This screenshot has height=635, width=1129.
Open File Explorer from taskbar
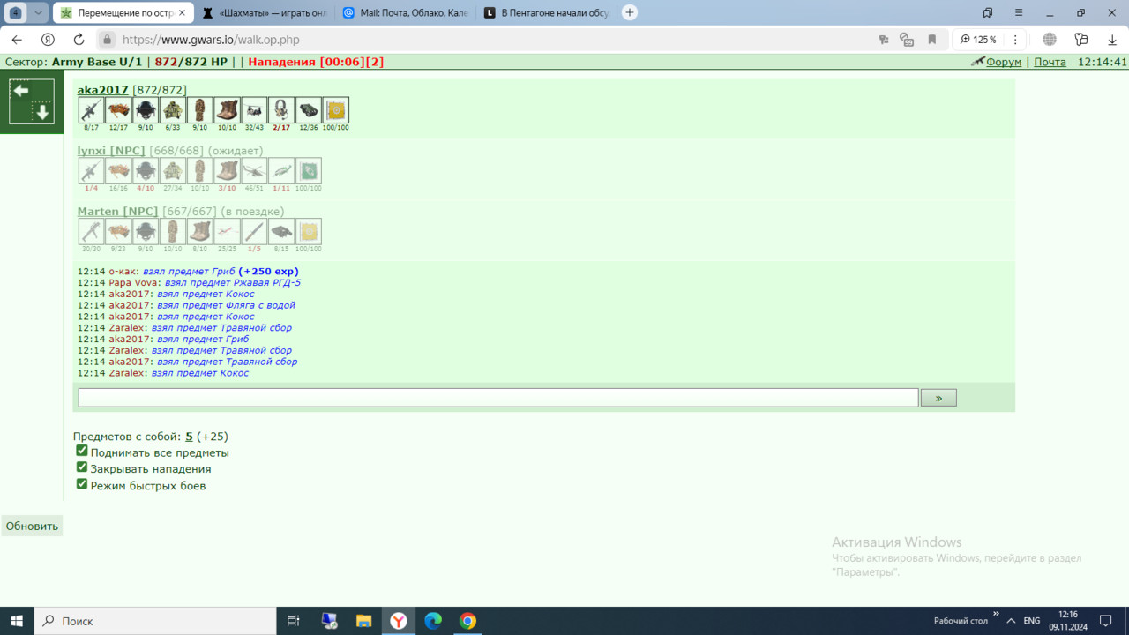364,621
